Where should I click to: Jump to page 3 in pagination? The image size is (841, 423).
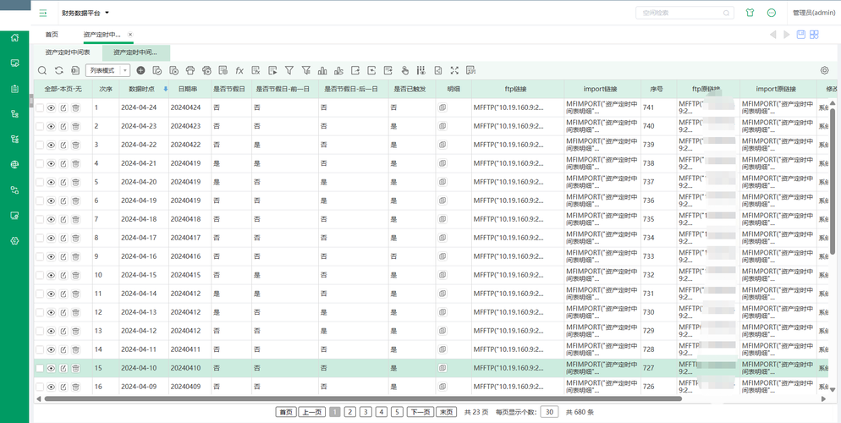366,412
